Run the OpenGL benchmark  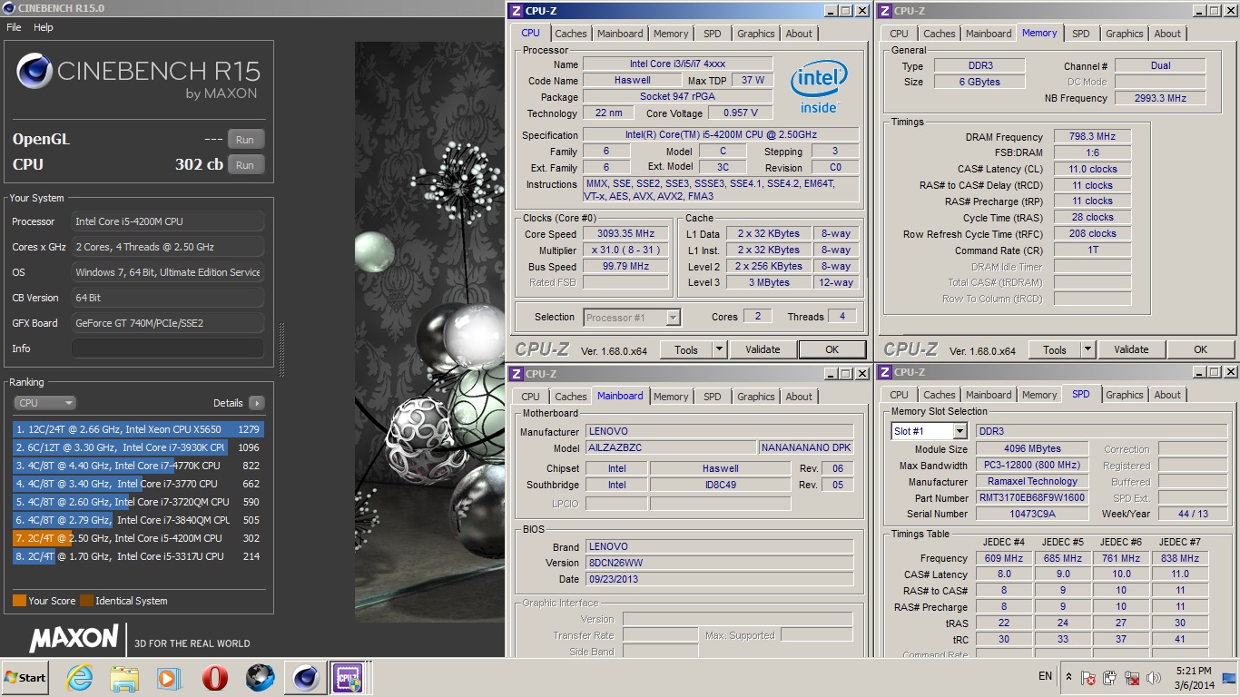coord(245,140)
